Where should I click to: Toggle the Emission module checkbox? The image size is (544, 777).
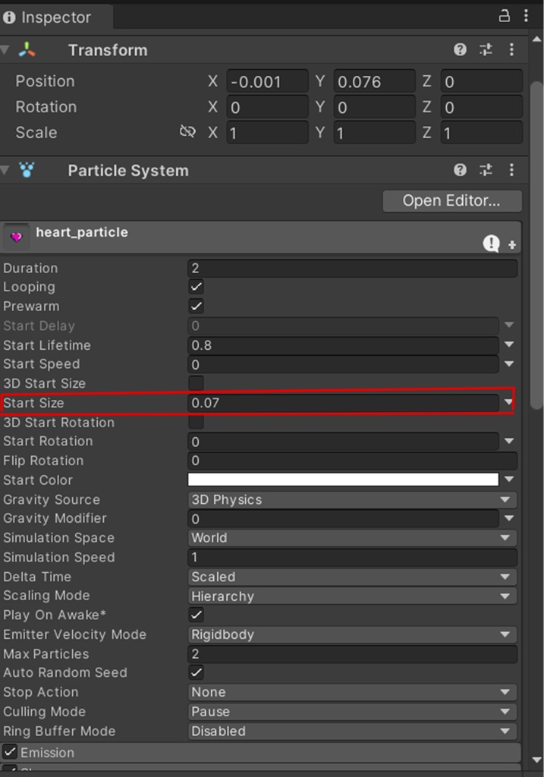[x=10, y=752]
